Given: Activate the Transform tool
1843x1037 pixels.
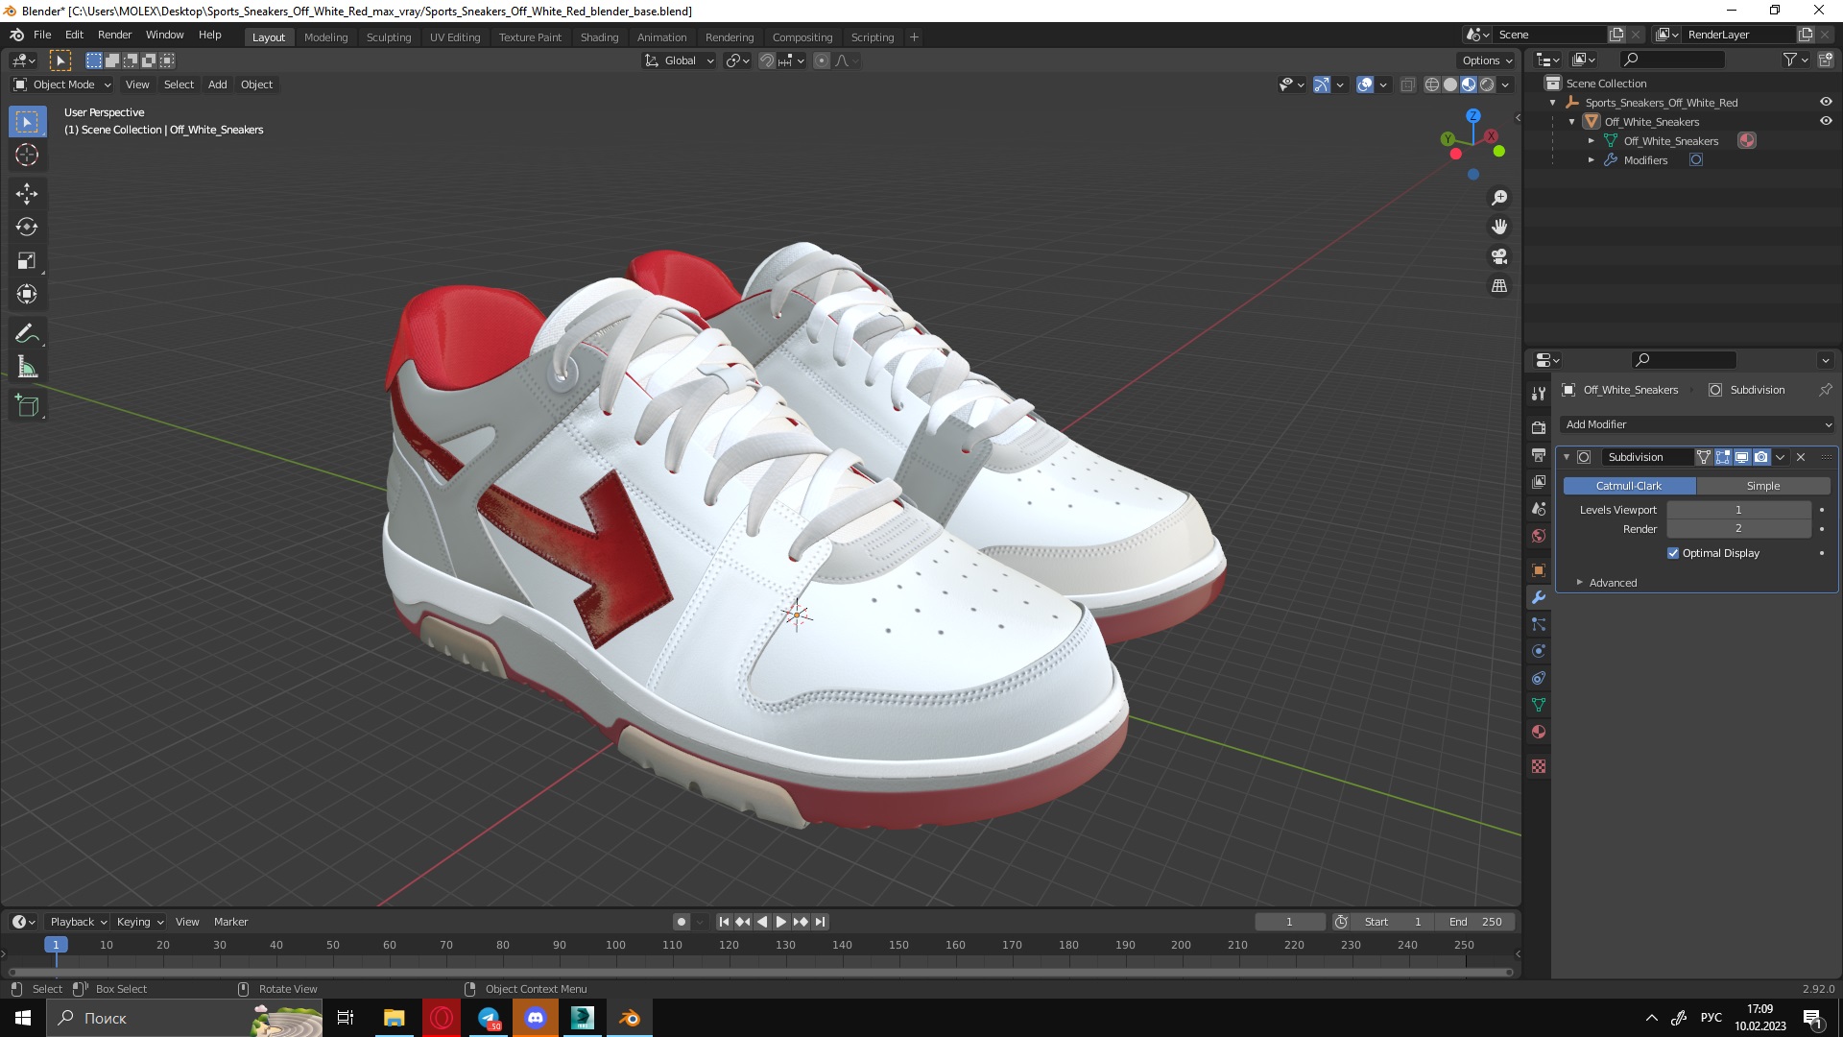Looking at the screenshot, I should (x=27, y=294).
